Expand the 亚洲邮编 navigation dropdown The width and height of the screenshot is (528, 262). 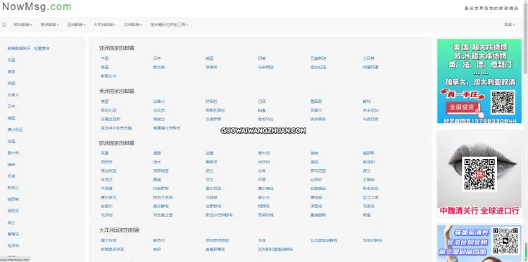point(76,25)
